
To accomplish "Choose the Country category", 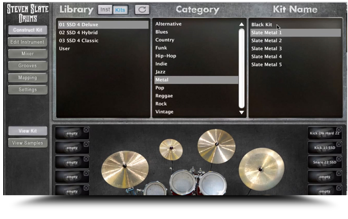I will click(196, 40).
